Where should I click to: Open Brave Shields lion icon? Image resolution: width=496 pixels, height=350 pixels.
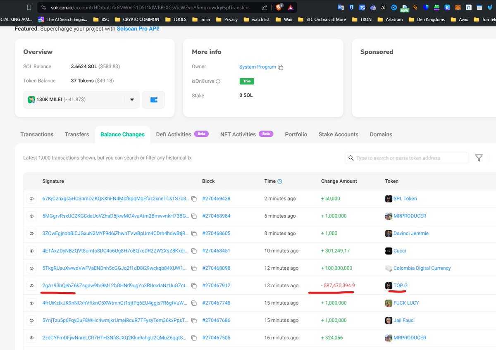tap(279, 7)
